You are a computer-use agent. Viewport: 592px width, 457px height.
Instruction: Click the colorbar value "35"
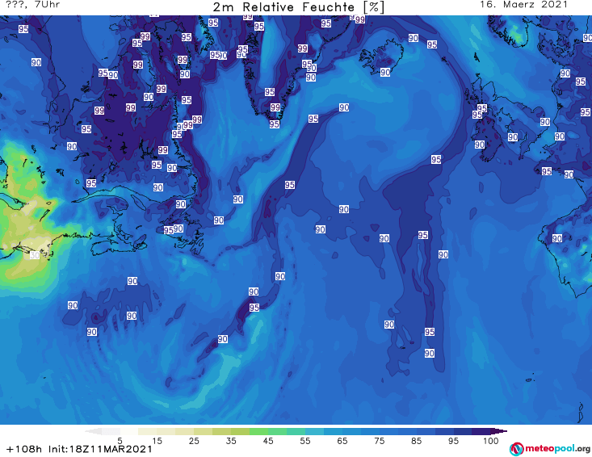coord(231,441)
